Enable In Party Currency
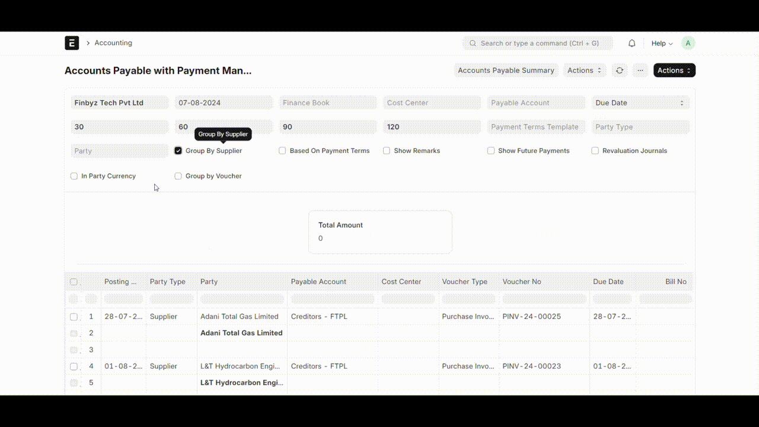 [x=74, y=176]
